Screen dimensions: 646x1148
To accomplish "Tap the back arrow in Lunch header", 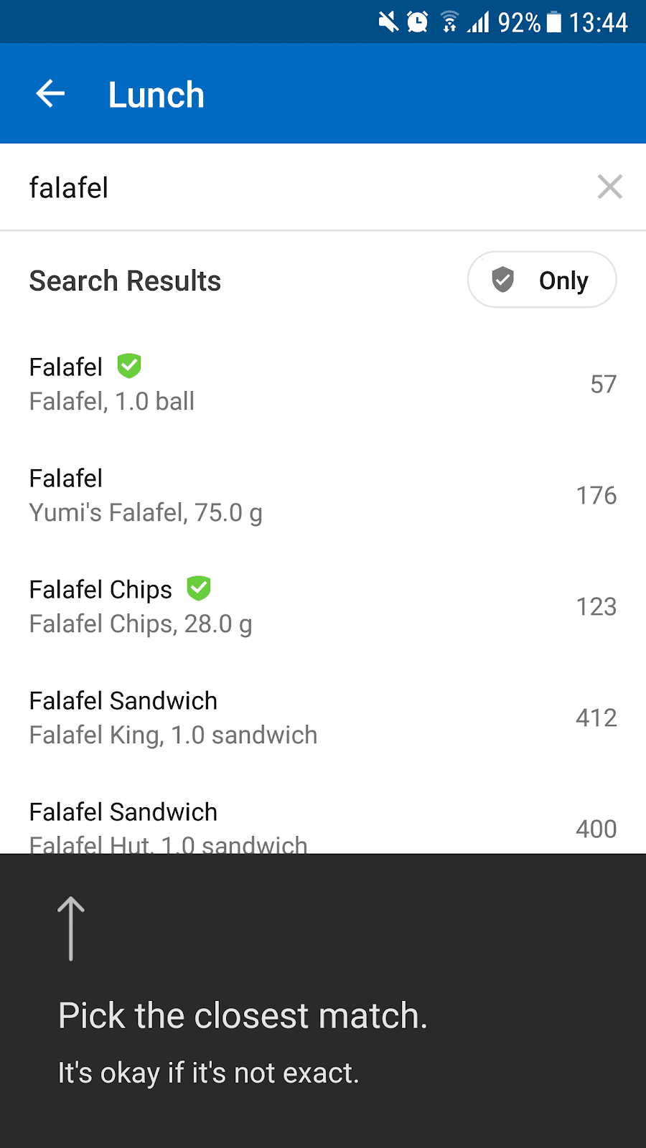I will pyautogui.click(x=50, y=94).
